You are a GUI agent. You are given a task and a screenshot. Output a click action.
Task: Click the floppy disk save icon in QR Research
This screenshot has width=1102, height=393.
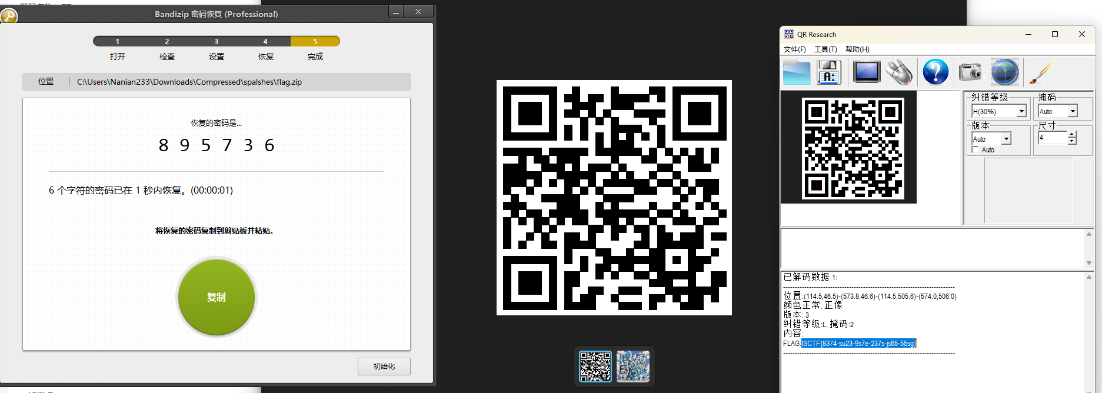[828, 72]
